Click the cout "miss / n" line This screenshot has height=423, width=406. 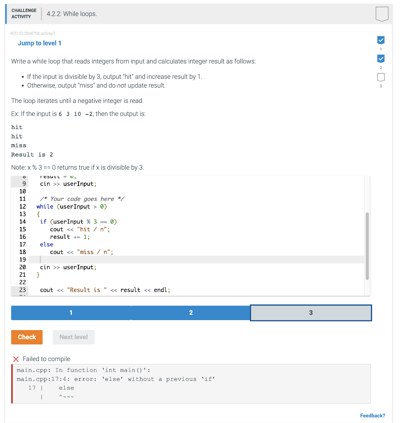pyautogui.click(x=81, y=252)
